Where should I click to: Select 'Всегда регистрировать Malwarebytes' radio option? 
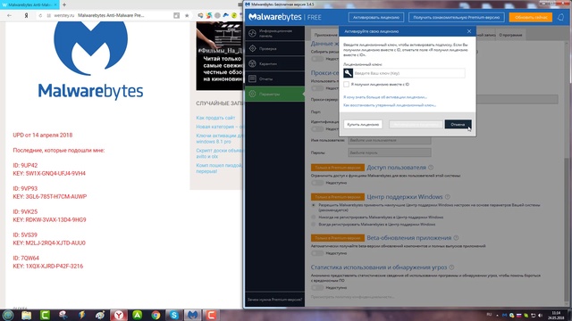[314, 225]
